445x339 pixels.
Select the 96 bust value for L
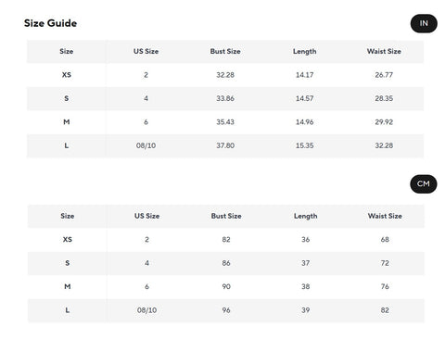tap(226, 310)
